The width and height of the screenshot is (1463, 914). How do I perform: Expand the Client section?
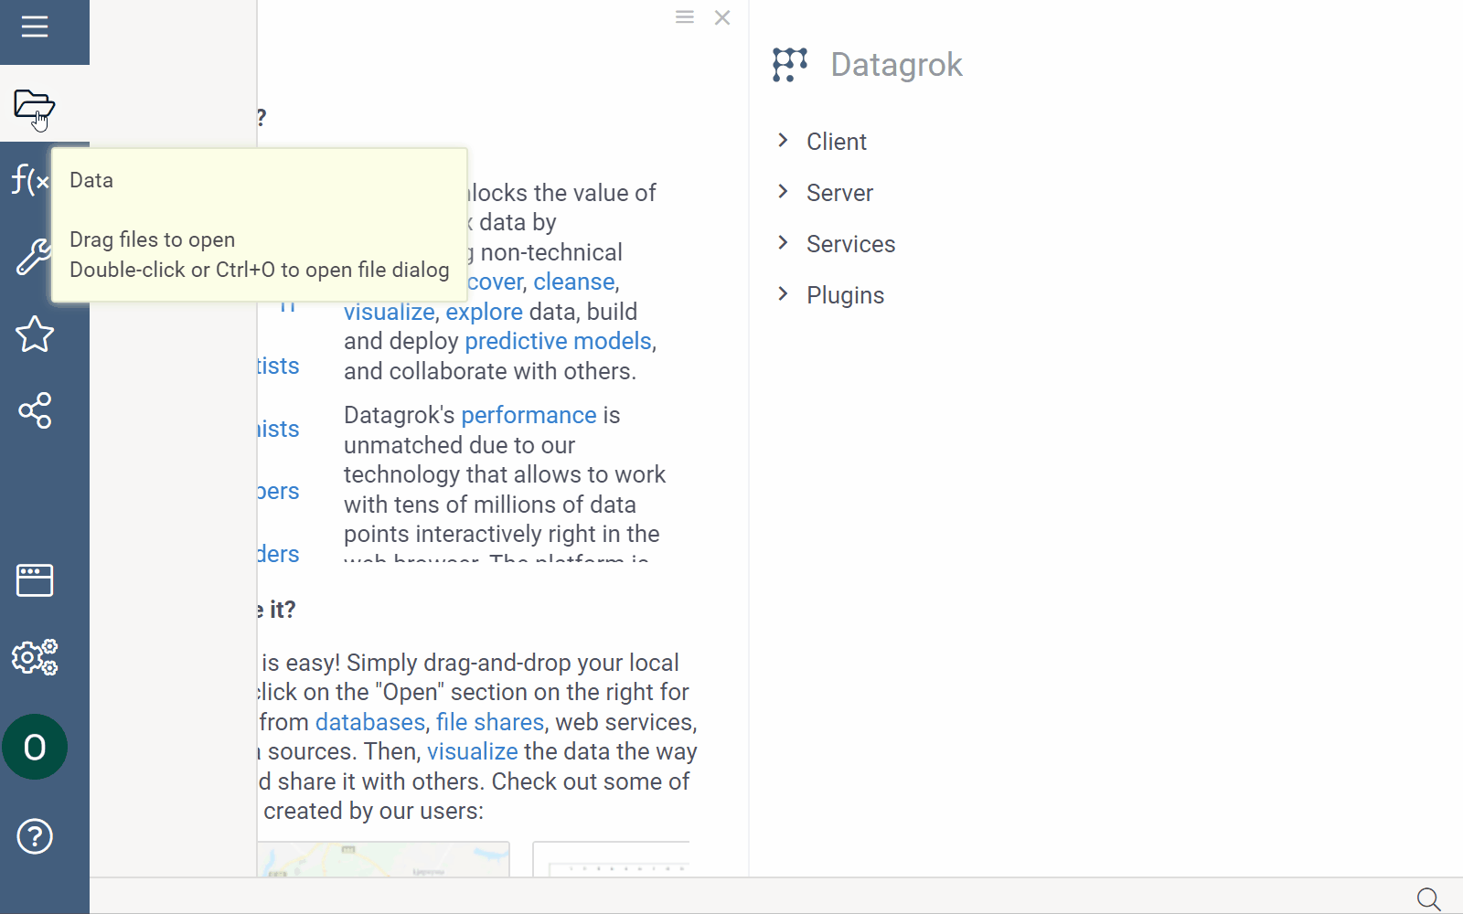coord(835,142)
